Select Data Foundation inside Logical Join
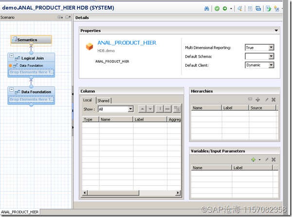The width and height of the screenshot is (292, 217). click(x=31, y=65)
